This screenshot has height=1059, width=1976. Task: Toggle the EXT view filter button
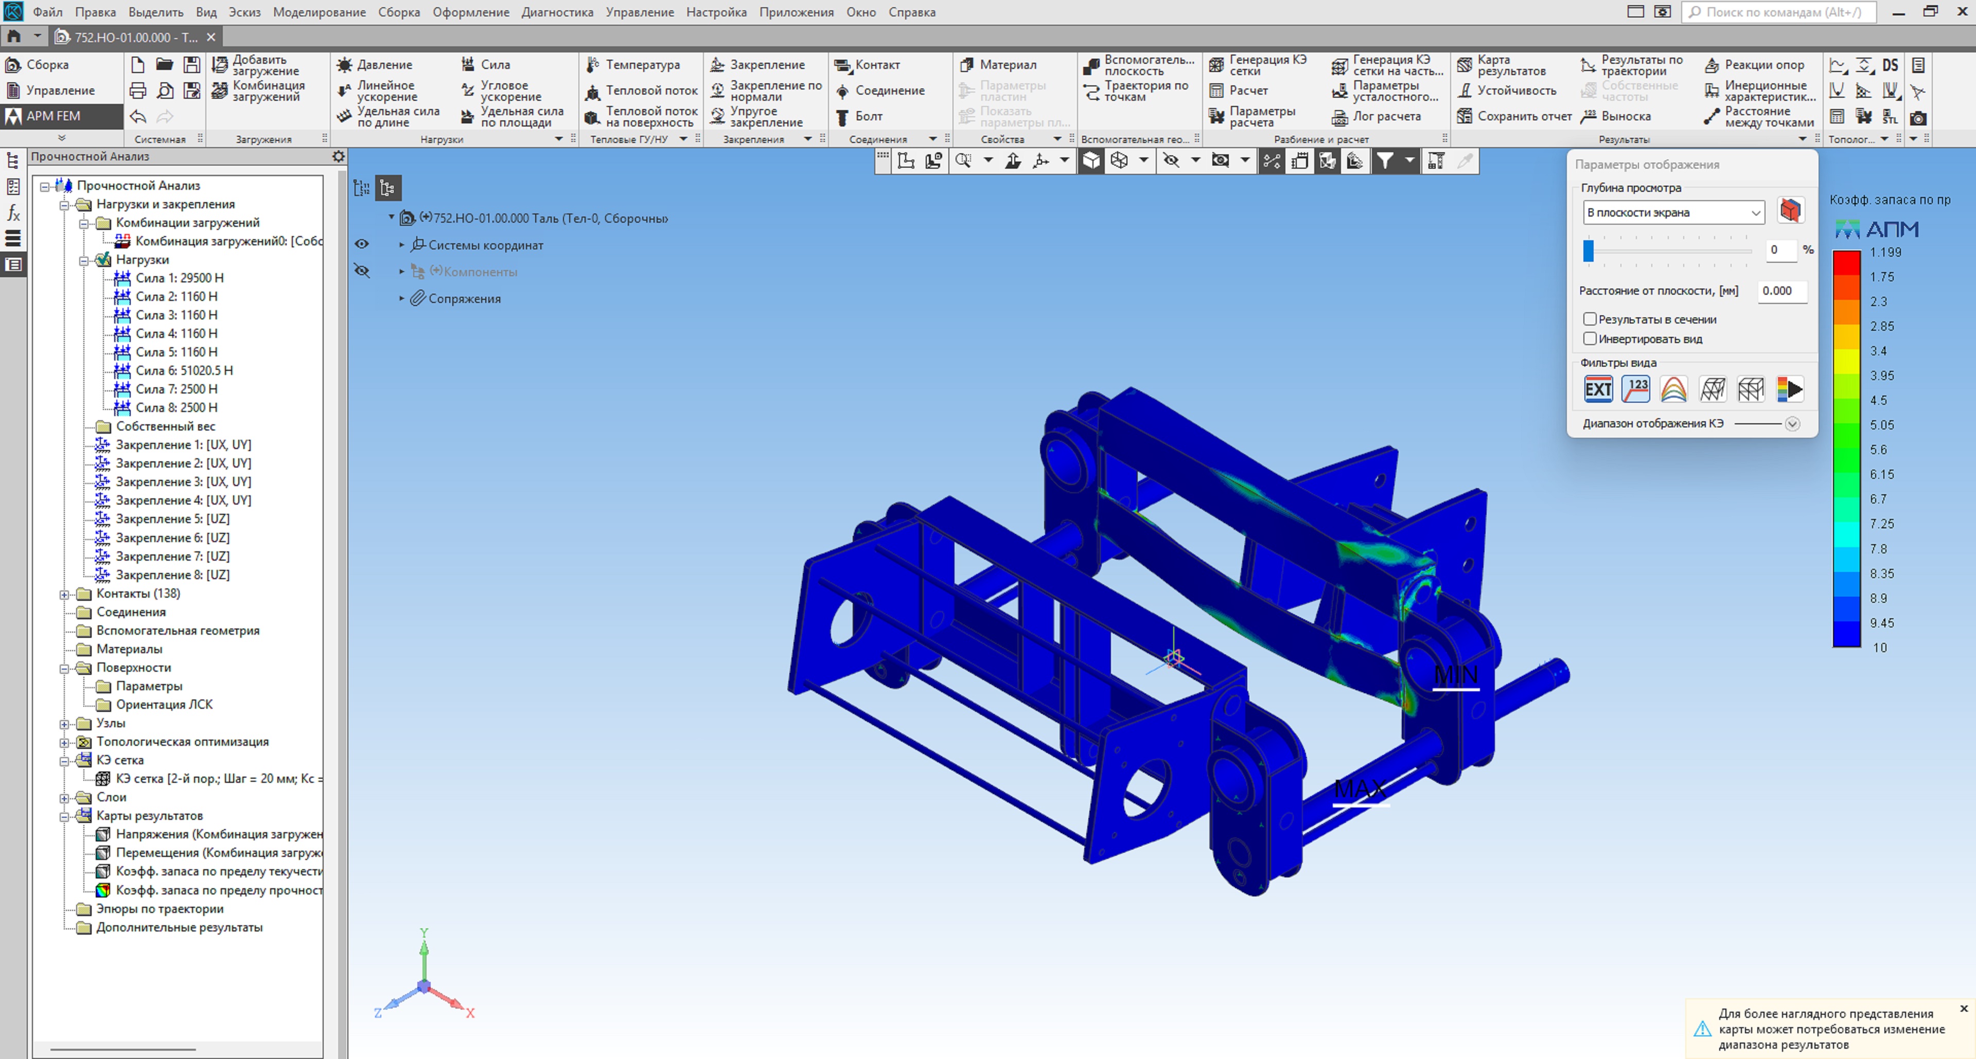[x=1598, y=389]
